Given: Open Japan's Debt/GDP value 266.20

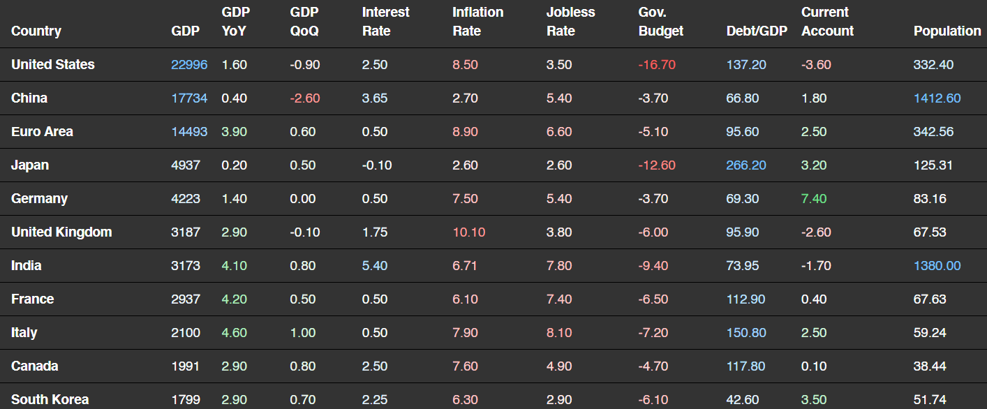Looking at the screenshot, I should point(746,165).
